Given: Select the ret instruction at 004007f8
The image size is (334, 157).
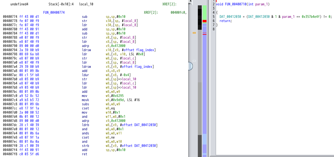Looking at the screenshot, I should 85,154.
